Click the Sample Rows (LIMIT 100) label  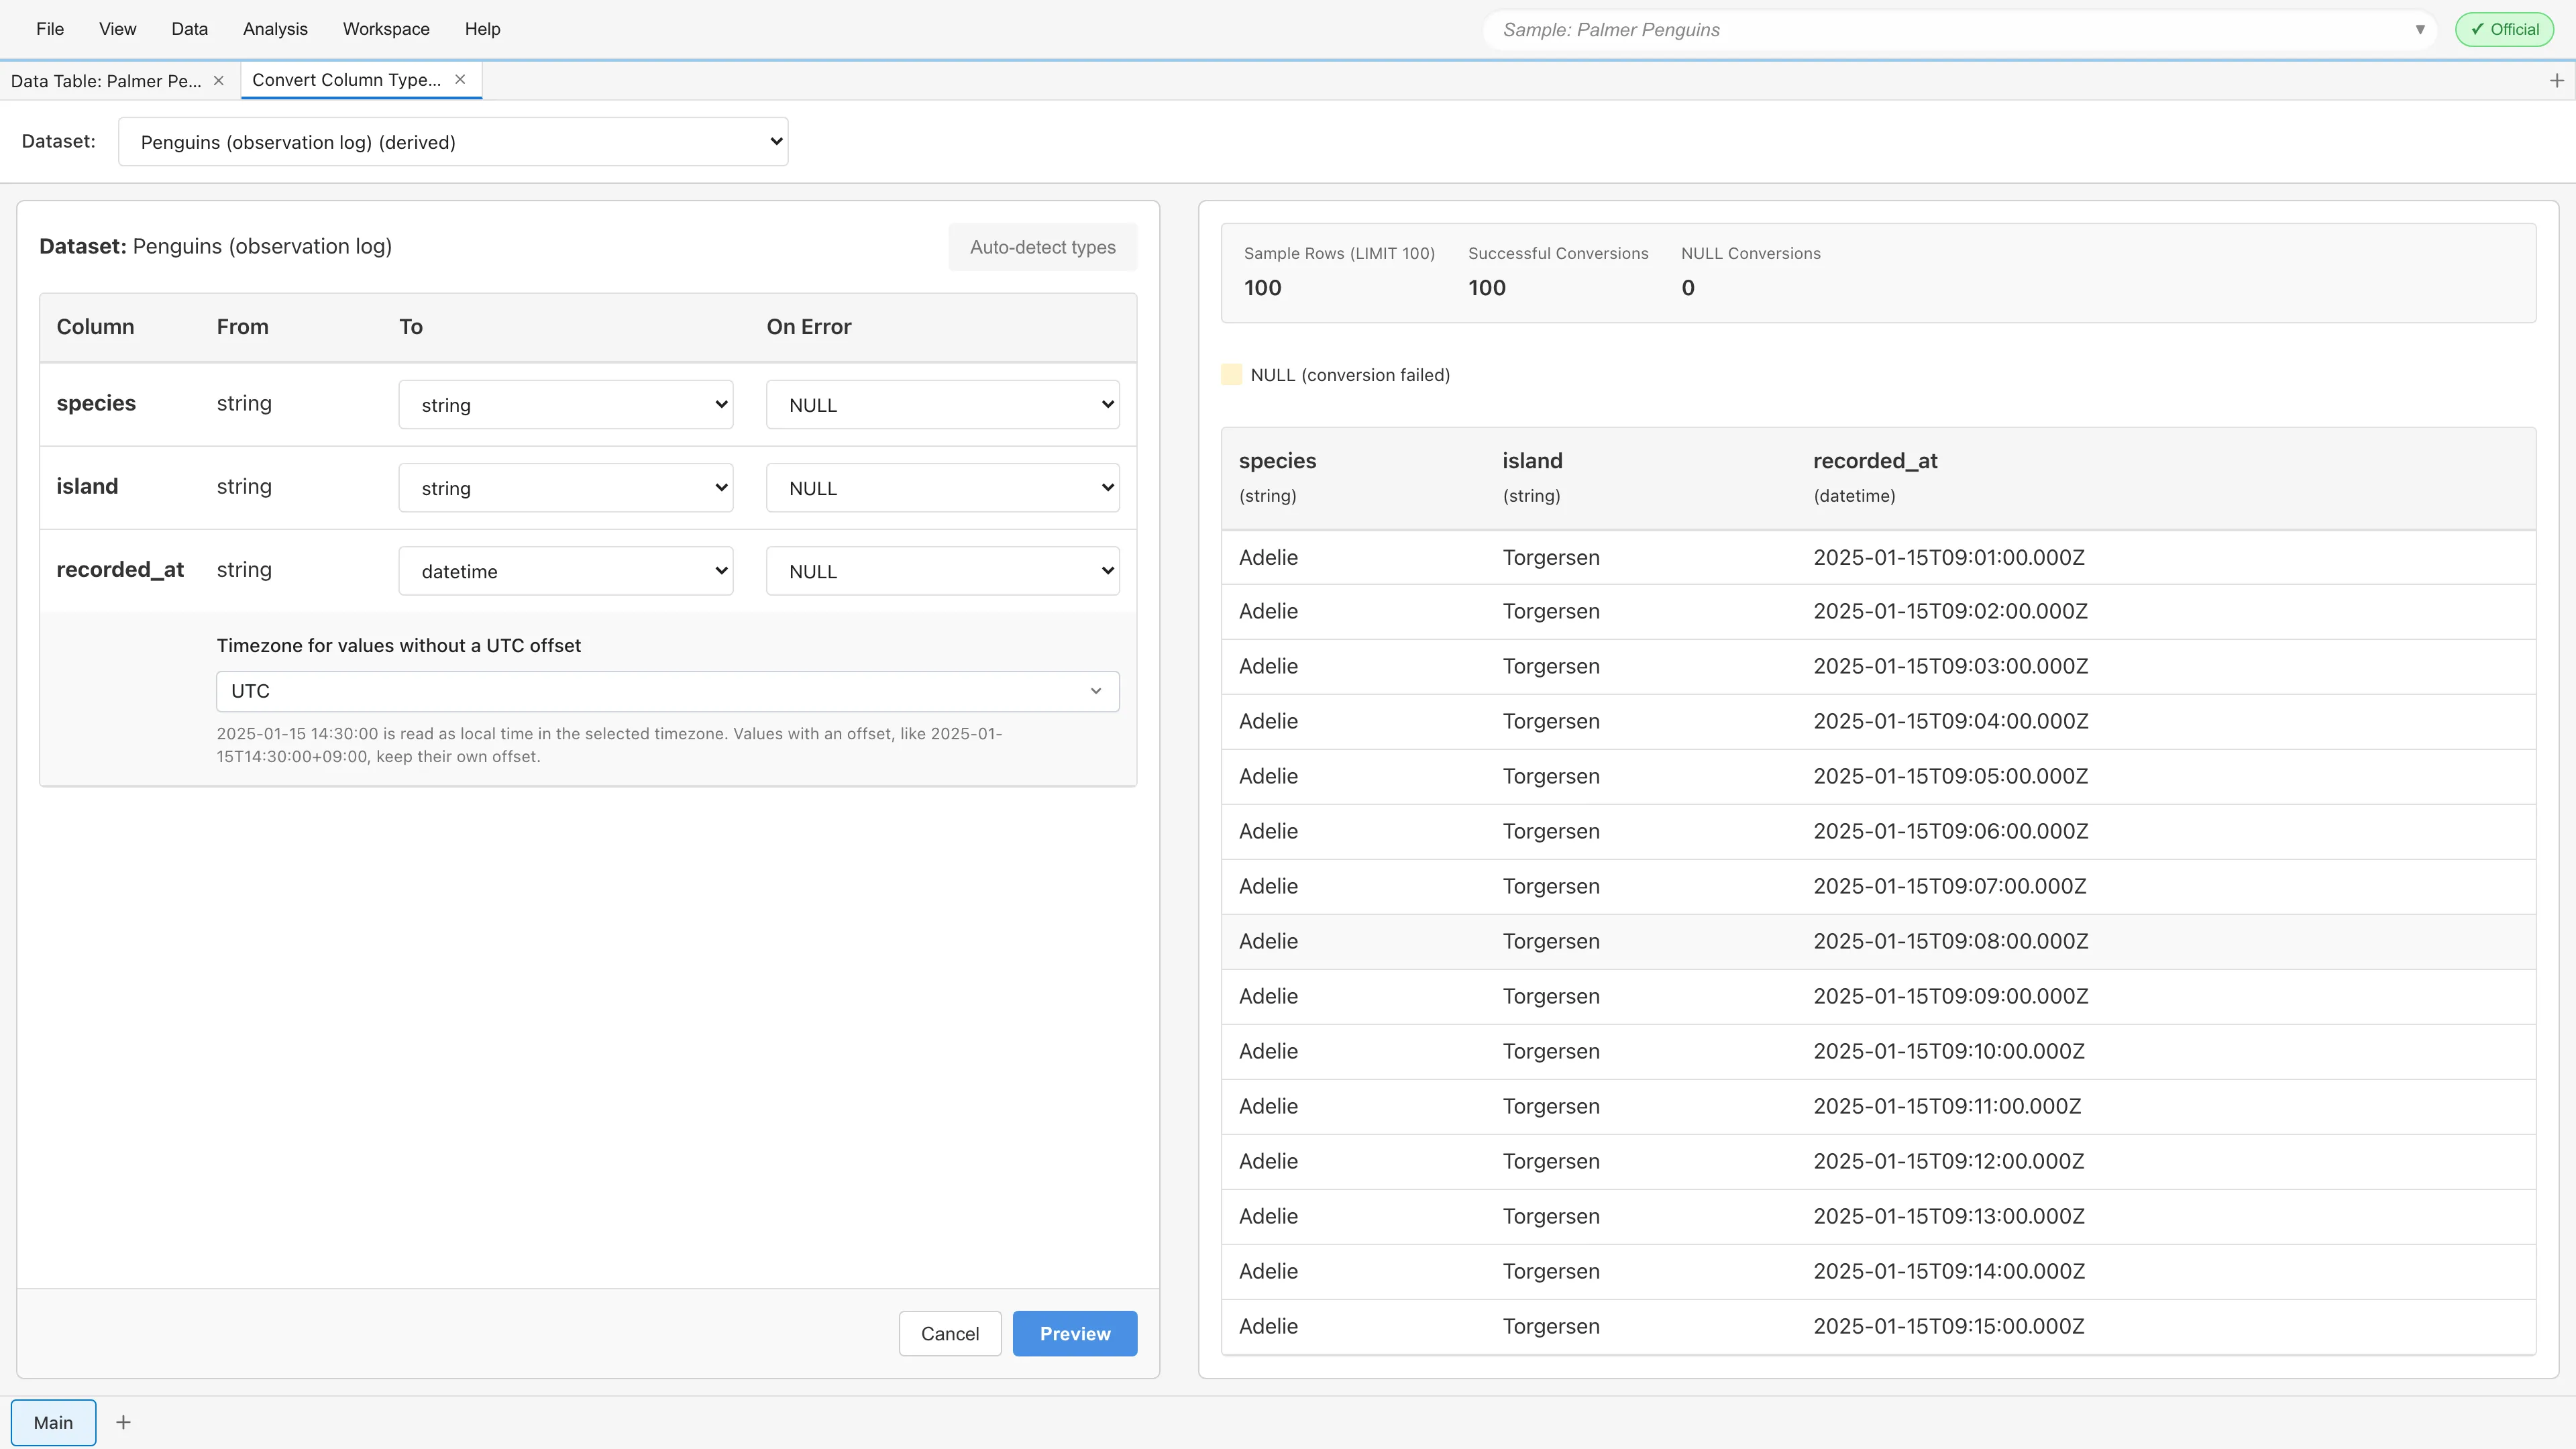pos(1339,253)
